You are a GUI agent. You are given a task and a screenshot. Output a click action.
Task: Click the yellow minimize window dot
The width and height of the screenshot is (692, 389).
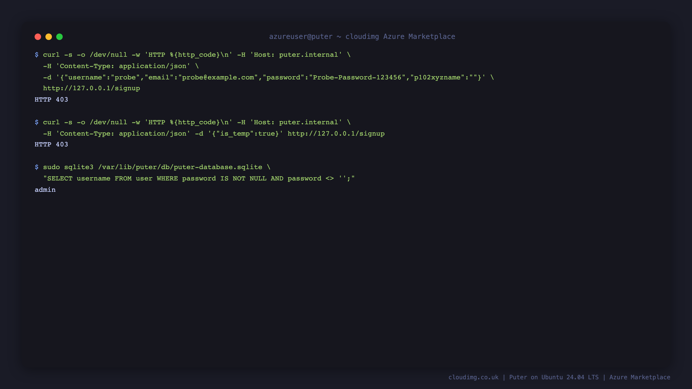point(49,37)
